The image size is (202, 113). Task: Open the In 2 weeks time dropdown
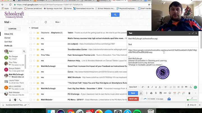[x=151, y=99]
